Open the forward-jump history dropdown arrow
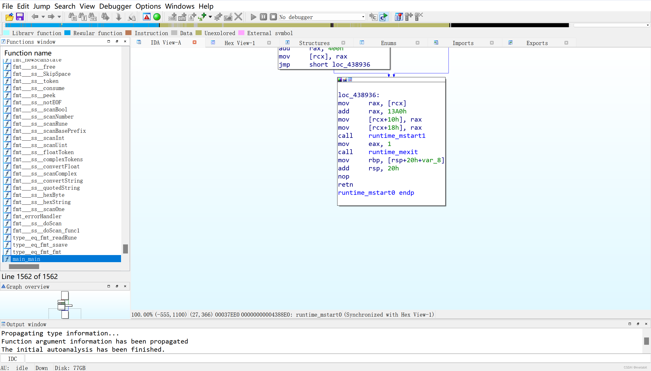Viewport: 651px width, 371px height. click(x=59, y=17)
